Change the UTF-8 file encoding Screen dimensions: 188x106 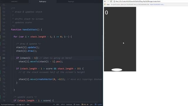[63, 105]
